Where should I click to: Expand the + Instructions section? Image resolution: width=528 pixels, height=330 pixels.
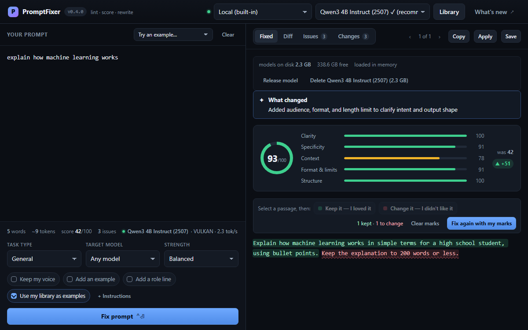[114, 296]
